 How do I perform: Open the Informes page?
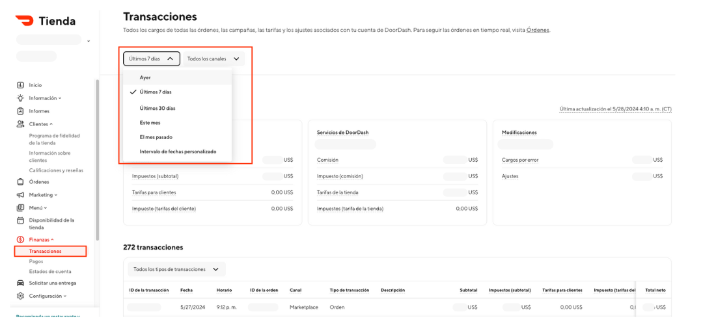click(x=39, y=111)
